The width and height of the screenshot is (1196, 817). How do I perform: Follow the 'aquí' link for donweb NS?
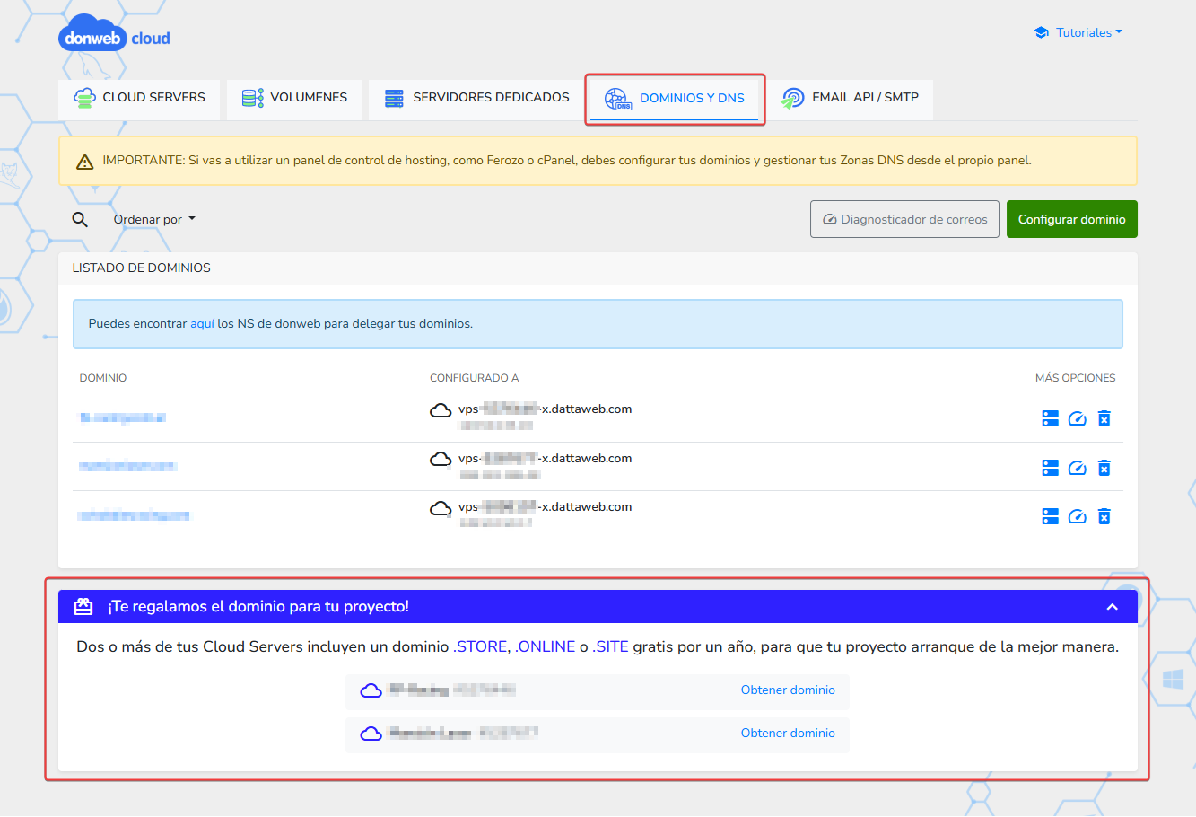(x=202, y=324)
